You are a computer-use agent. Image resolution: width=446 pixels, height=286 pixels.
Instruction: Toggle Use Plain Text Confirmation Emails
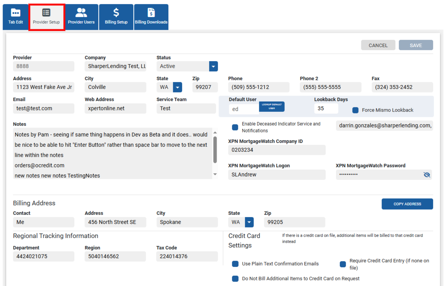click(235, 264)
